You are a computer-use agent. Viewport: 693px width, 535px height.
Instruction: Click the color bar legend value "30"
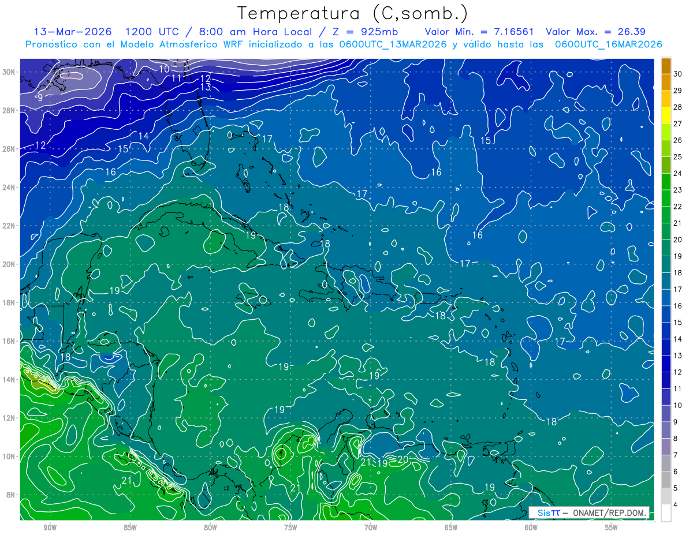click(x=678, y=74)
